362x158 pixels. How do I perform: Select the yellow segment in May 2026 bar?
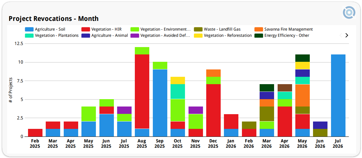tap(302, 66)
